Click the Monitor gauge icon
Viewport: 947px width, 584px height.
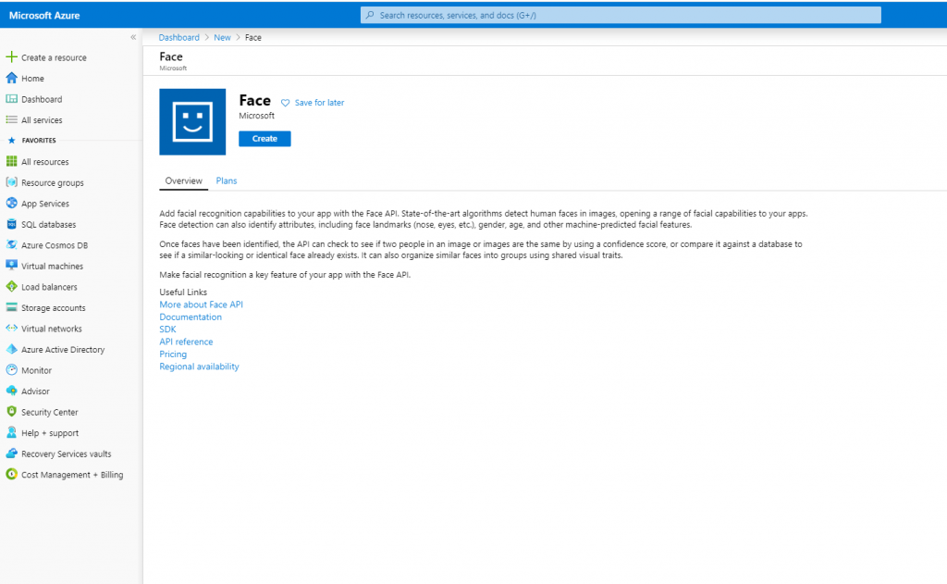pos(11,370)
